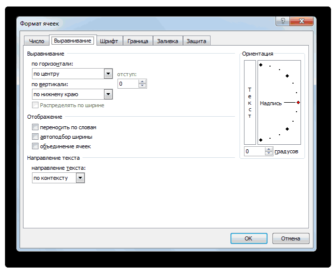
Task: Set orientation to the top 90-degree diamond
Action: tap(261, 65)
